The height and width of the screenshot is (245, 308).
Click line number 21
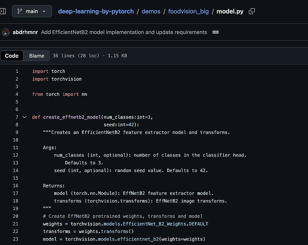click(x=16, y=224)
